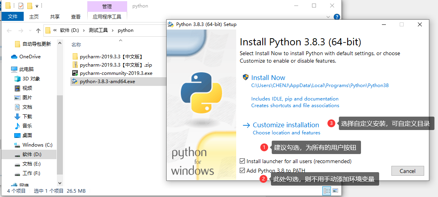Viewport: 438px width, 197px height.
Task: Click the Explorer back navigation arrow
Action: click(x=9, y=30)
